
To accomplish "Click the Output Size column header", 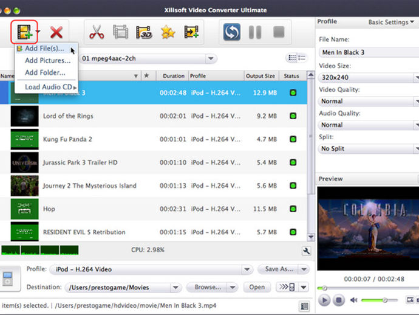I will (x=261, y=76).
